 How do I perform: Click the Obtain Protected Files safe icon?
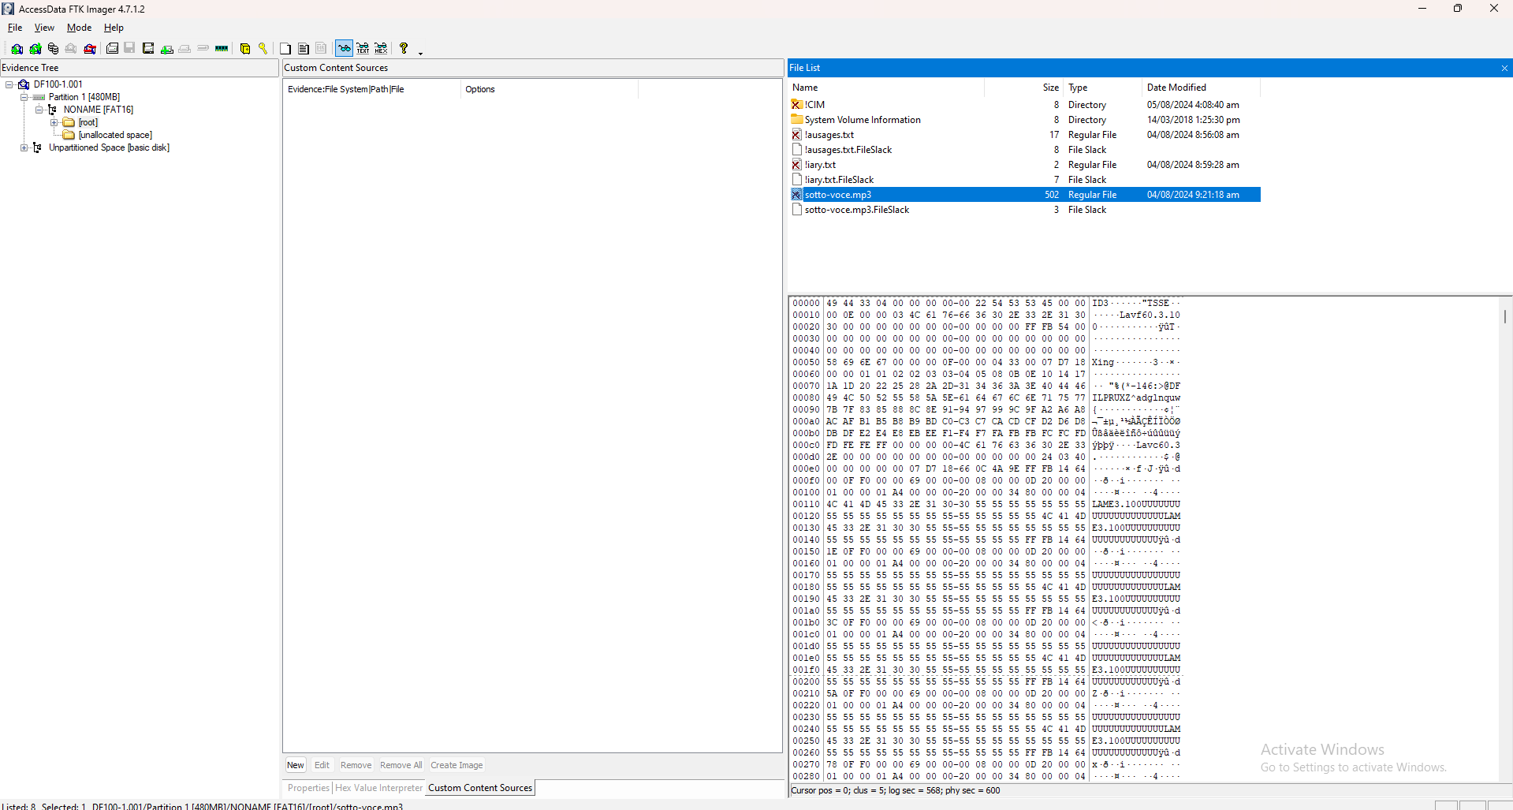coord(245,49)
